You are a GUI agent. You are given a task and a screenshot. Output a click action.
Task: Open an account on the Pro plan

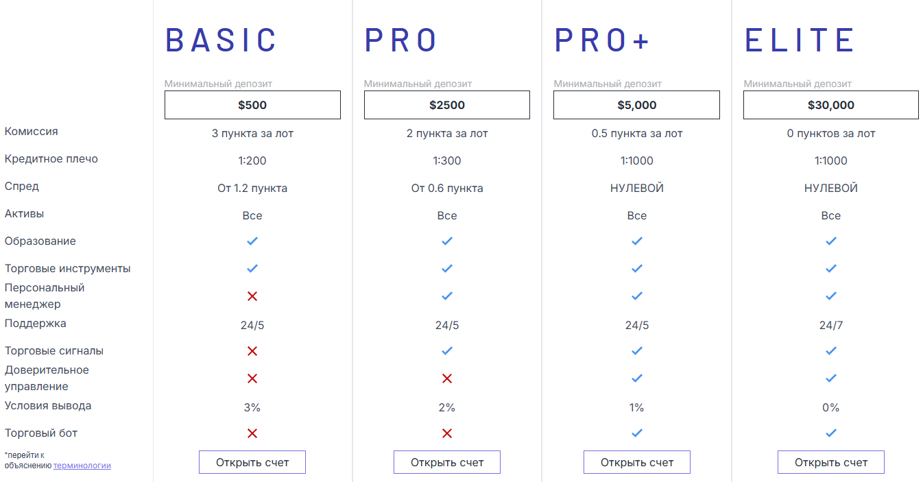(x=447, y=462)
